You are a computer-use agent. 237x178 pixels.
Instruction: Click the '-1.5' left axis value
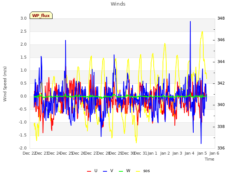click(23, 135)
